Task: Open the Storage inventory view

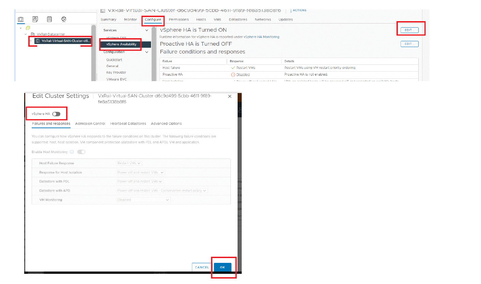Action: (49, 19)
